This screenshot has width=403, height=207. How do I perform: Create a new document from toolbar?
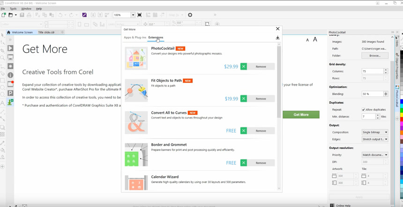[4, 15]
